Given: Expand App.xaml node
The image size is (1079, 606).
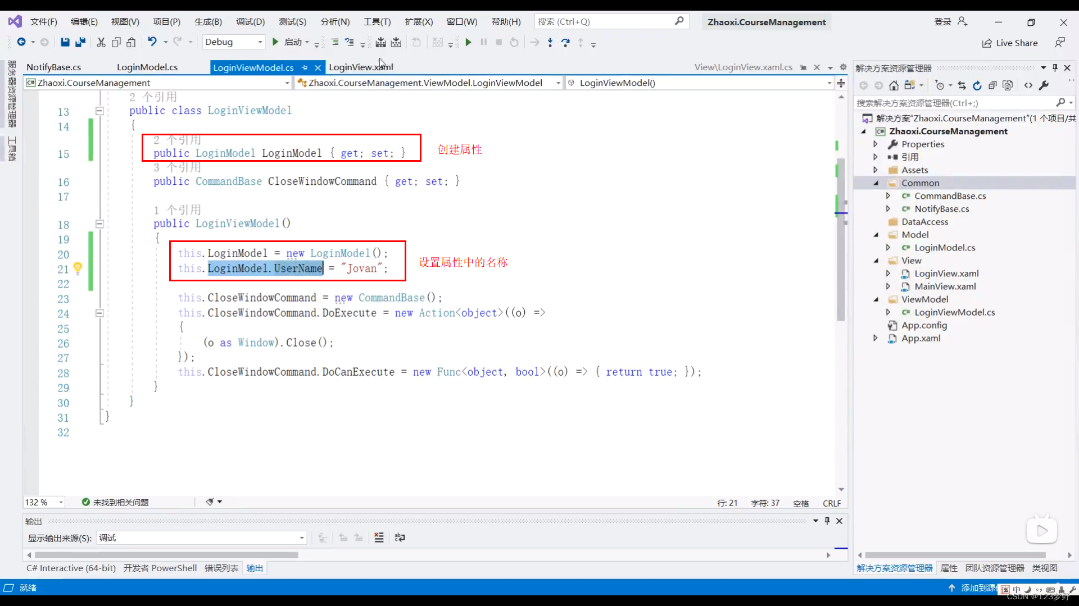Looking at the screenshot, I should pyautogui.click(x=876, y=338).
